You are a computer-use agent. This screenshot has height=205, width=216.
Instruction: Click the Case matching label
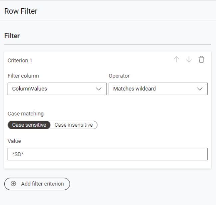click(26, 114)
